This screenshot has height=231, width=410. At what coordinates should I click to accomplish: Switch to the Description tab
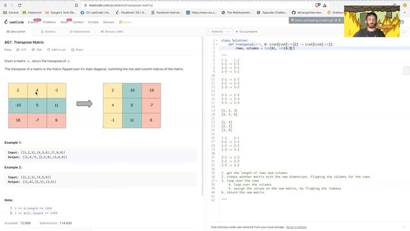[x=16, y=31]
